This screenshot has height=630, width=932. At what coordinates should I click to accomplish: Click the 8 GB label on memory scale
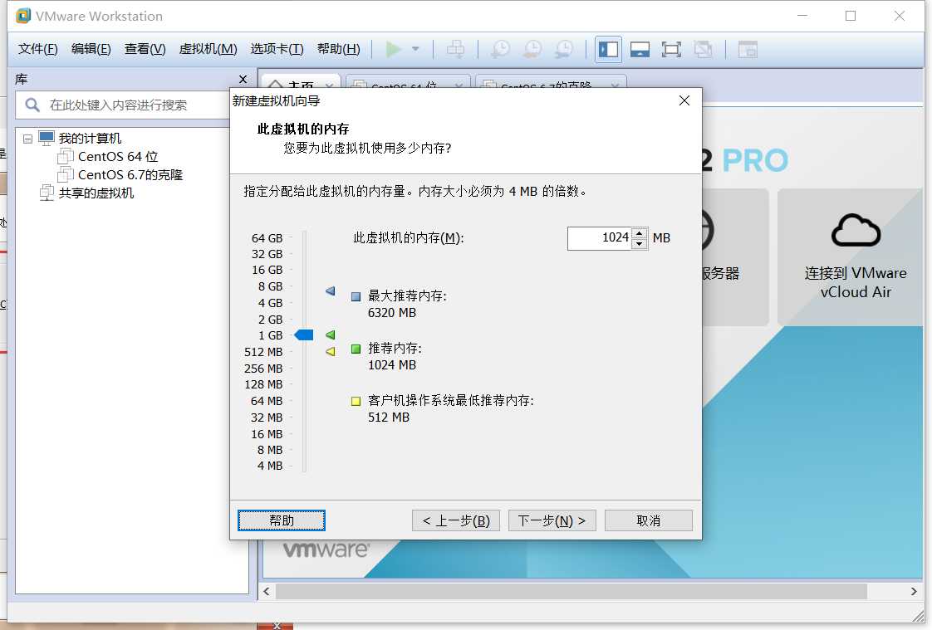click(x=271, y=286)
